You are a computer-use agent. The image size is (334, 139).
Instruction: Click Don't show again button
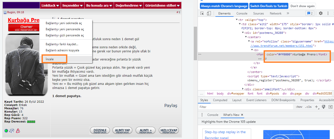303,6
